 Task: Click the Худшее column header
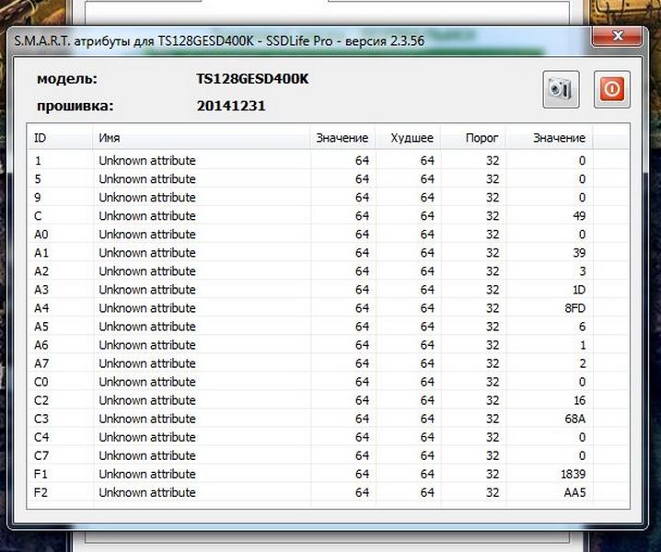click(411, 138)
